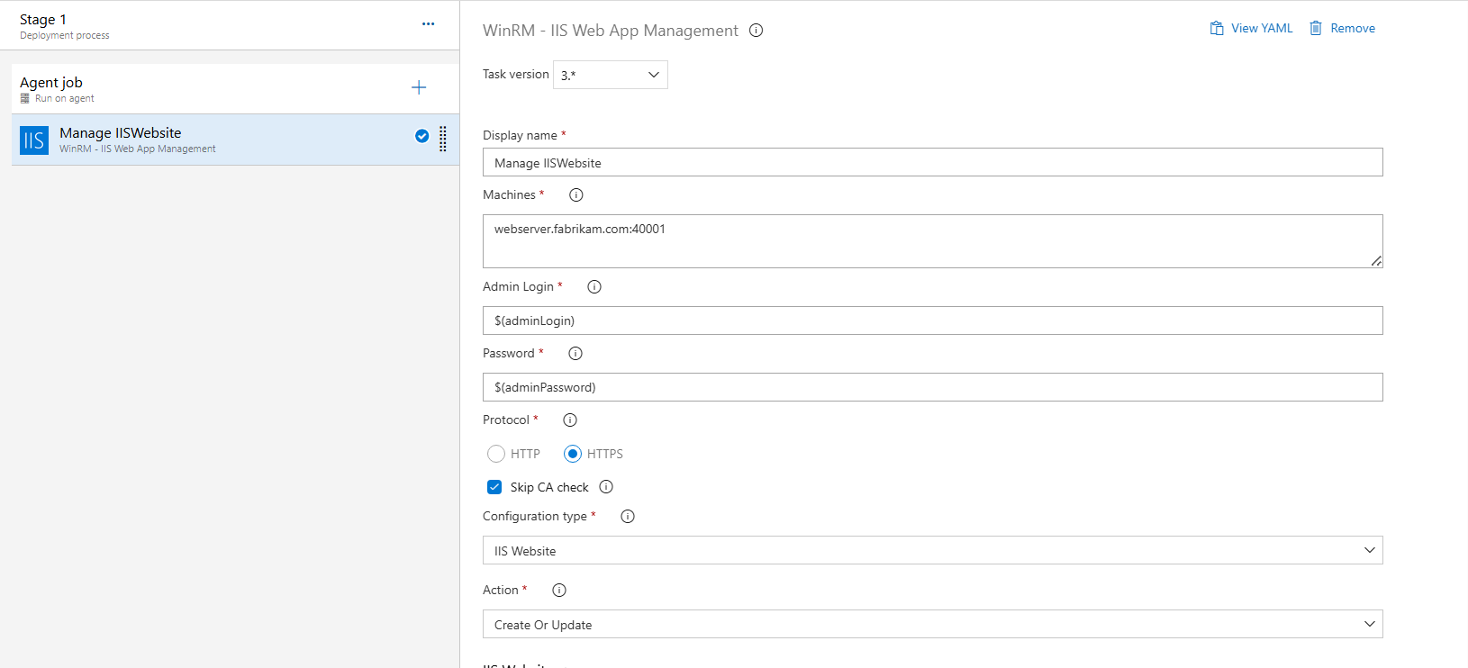Click the Admin Login input field
This screenshot has width=1468, height=668.
(x=933, y=320)
